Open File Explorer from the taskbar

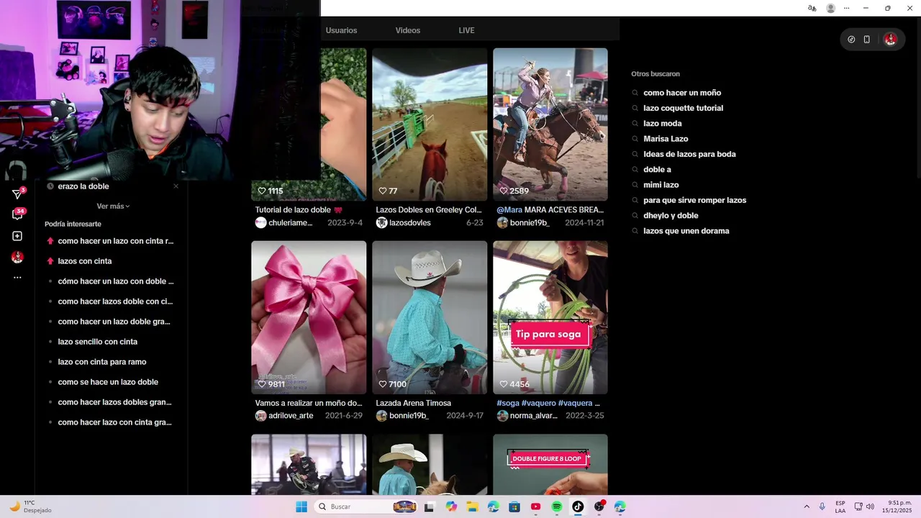pos(472,506)
